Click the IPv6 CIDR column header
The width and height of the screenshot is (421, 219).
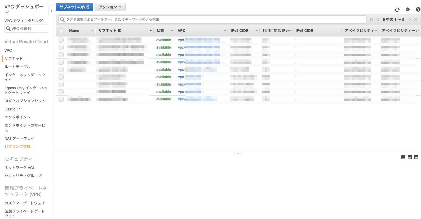coord(304,31)
